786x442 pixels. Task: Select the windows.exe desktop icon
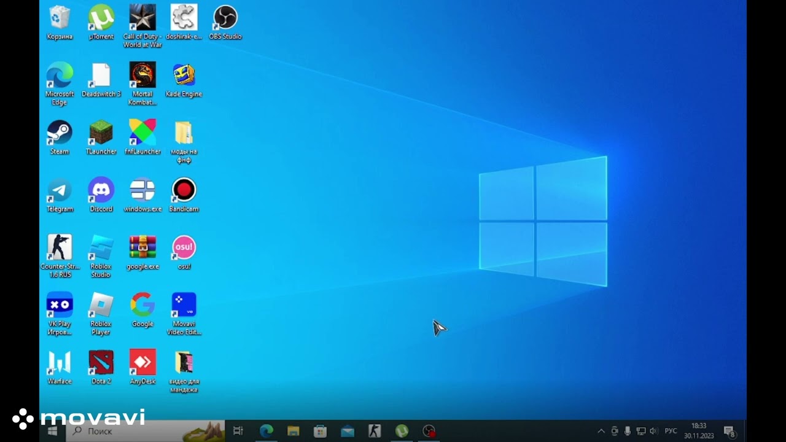click(142, 195)
